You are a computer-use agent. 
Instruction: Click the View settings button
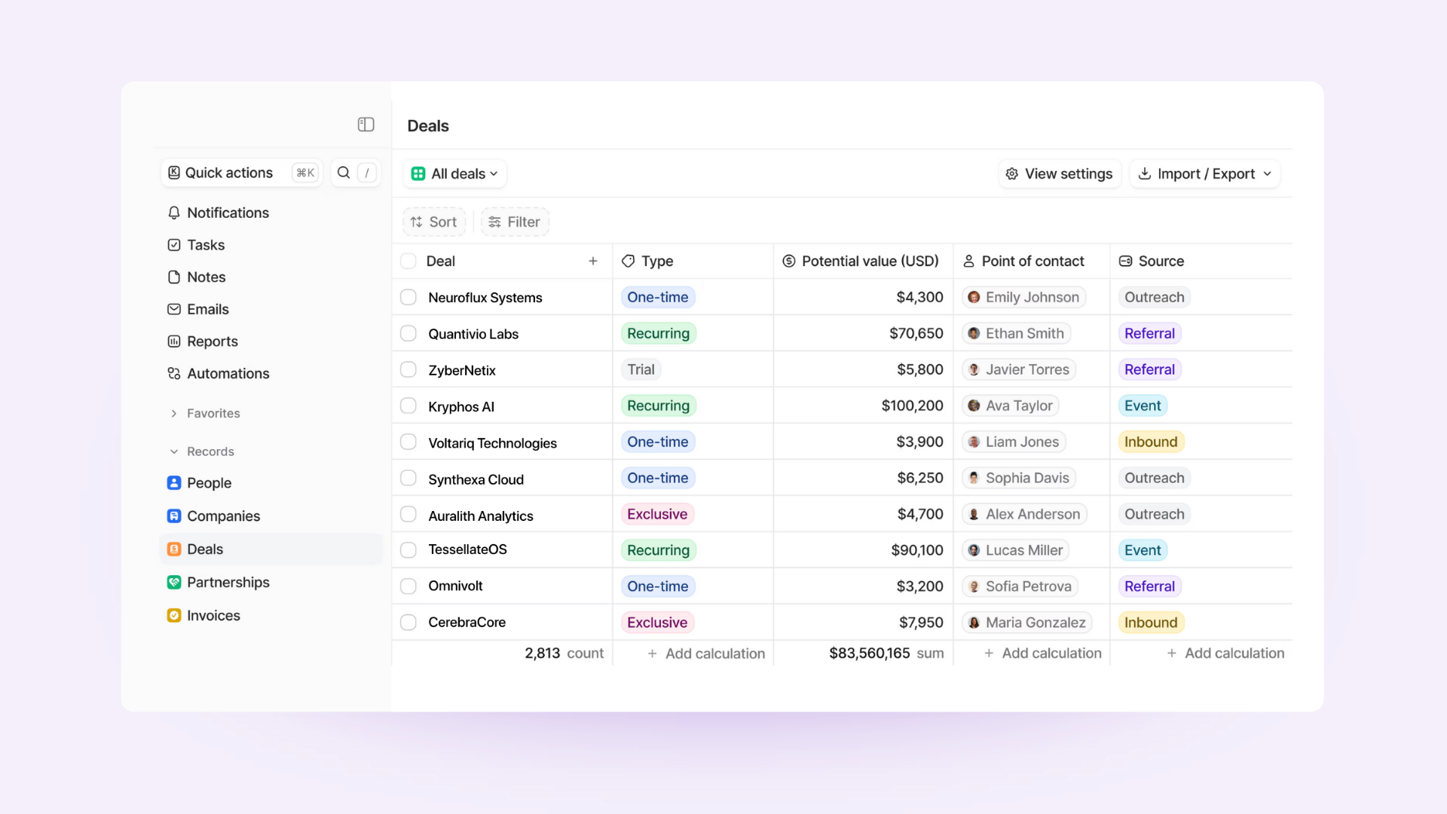1060,174
